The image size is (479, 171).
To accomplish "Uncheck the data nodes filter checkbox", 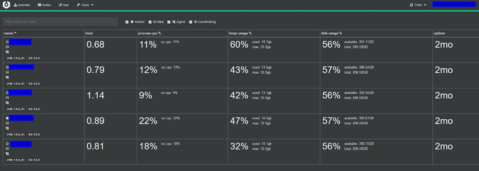I will click(150, 22).
